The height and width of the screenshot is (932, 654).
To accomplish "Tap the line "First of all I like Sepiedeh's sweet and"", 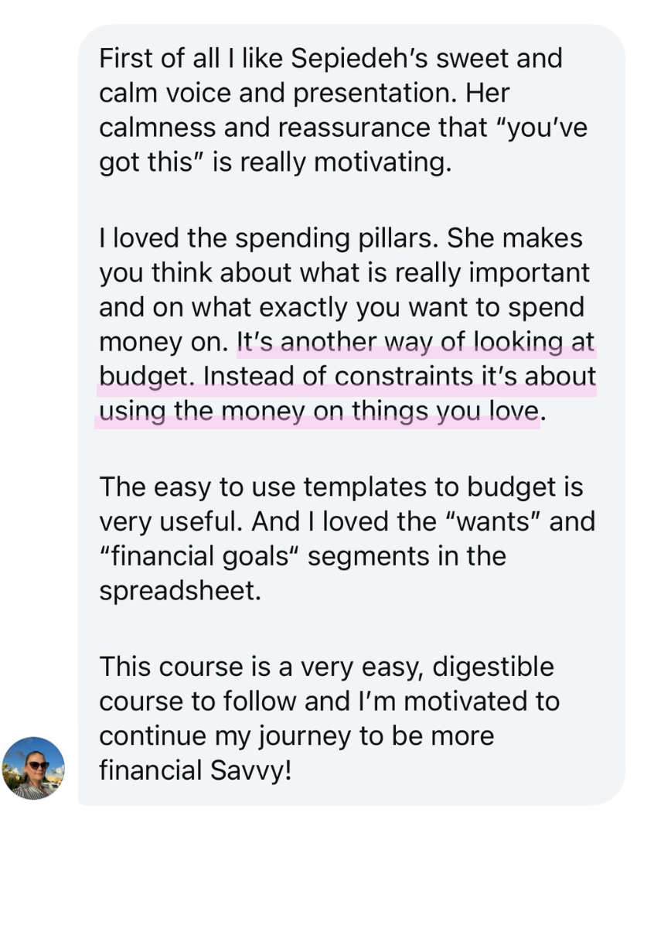I will tap(330, 59).
